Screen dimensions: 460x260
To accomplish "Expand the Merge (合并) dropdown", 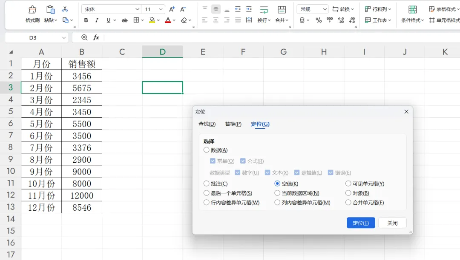I will (287, 20).
